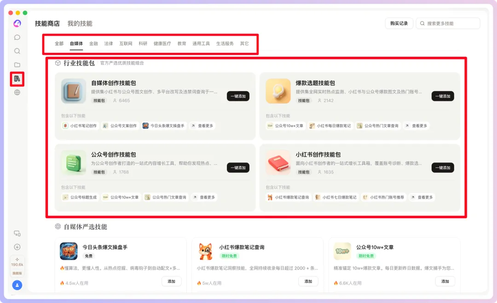Click the search magnifier in 搜索更多技能 box
The width and height of the screenshot is (497, 303).
coord(422,23)
